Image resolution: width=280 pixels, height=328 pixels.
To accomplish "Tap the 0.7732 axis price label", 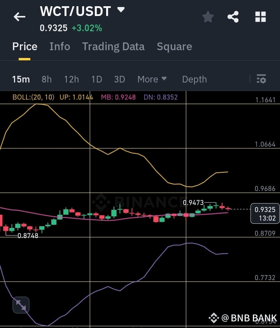I will [265, 278].
